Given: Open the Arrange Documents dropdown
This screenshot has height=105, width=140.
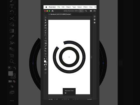Looking at the screenshot, I should (x=91, y=11).
